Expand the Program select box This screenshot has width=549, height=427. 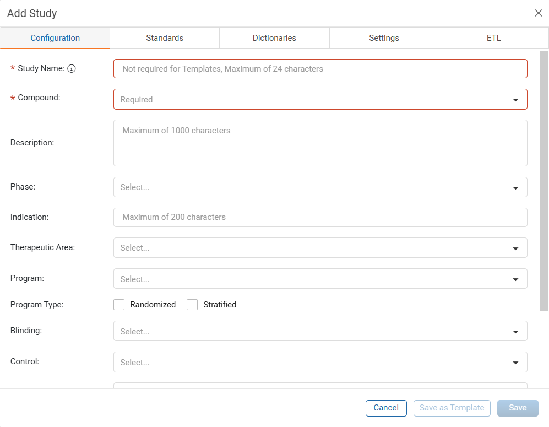tap(320, 278)
